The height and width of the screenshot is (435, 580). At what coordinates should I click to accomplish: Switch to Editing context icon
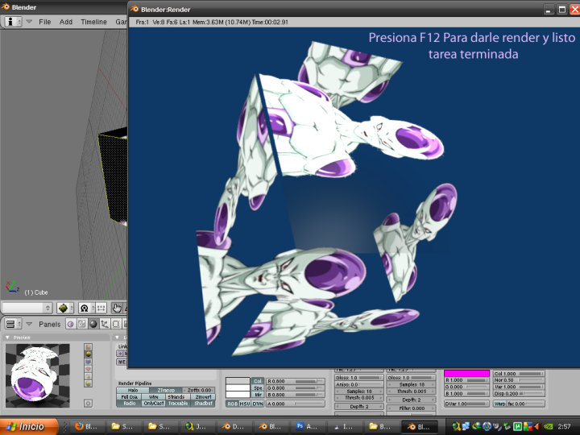tap(116, 324)
